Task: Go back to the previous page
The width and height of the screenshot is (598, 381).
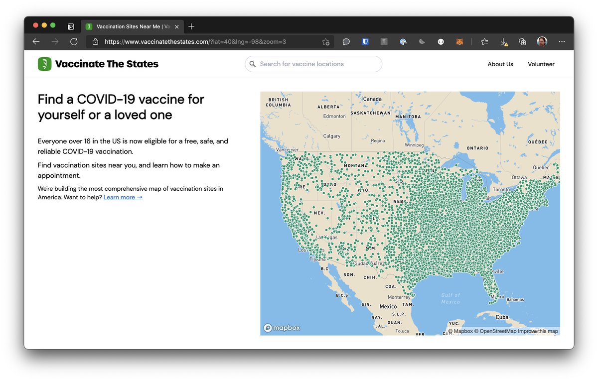Action: point(36,42)
